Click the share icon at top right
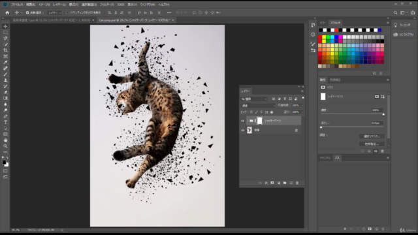Screen dimensions: 418x235 [x=413, y=12]
